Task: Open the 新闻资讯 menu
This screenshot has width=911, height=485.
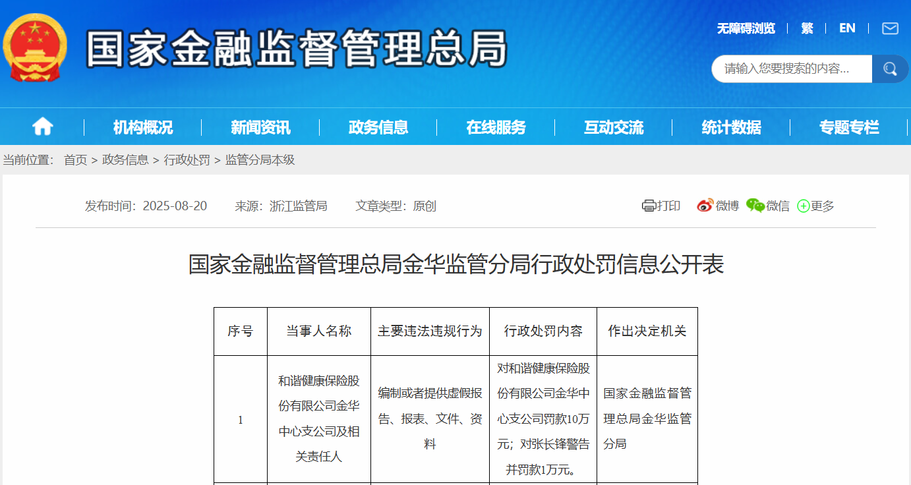Action: tap(260, 127)
